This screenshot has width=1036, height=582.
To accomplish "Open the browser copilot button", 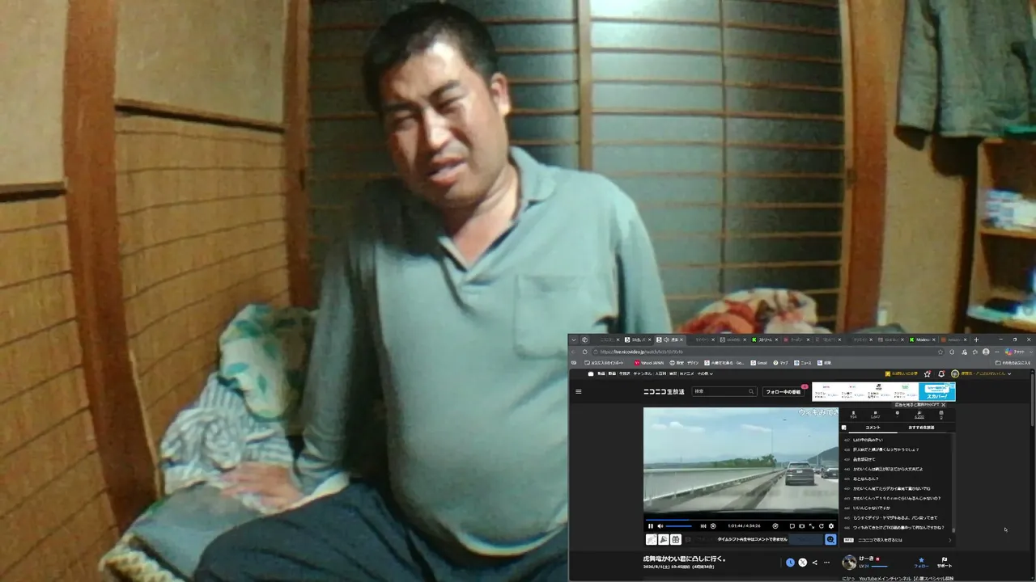I will (1014, 352).
